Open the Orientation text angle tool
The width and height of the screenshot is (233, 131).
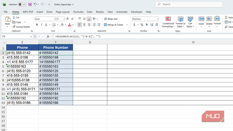[94, 19]
